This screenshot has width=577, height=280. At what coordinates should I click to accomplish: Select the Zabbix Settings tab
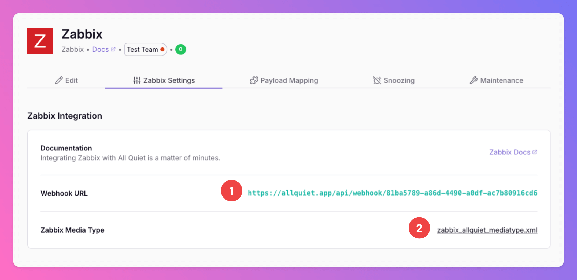(x=164, y=80)
